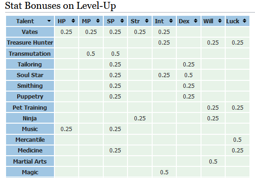The width and height of the screenshot is (255, 178).
Task: Sort table by Talent column arrow
Action: pos(49,21)
